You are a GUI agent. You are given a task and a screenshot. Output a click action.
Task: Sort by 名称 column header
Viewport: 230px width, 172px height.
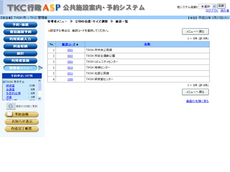[147, 44]
